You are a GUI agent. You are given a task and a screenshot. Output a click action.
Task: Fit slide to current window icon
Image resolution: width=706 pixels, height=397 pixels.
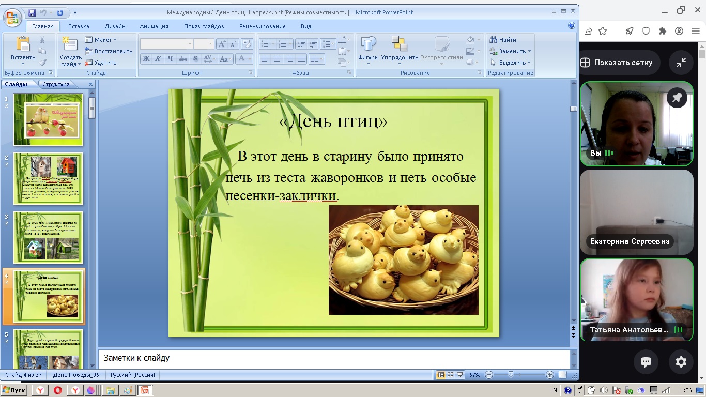tap(563, 375)
